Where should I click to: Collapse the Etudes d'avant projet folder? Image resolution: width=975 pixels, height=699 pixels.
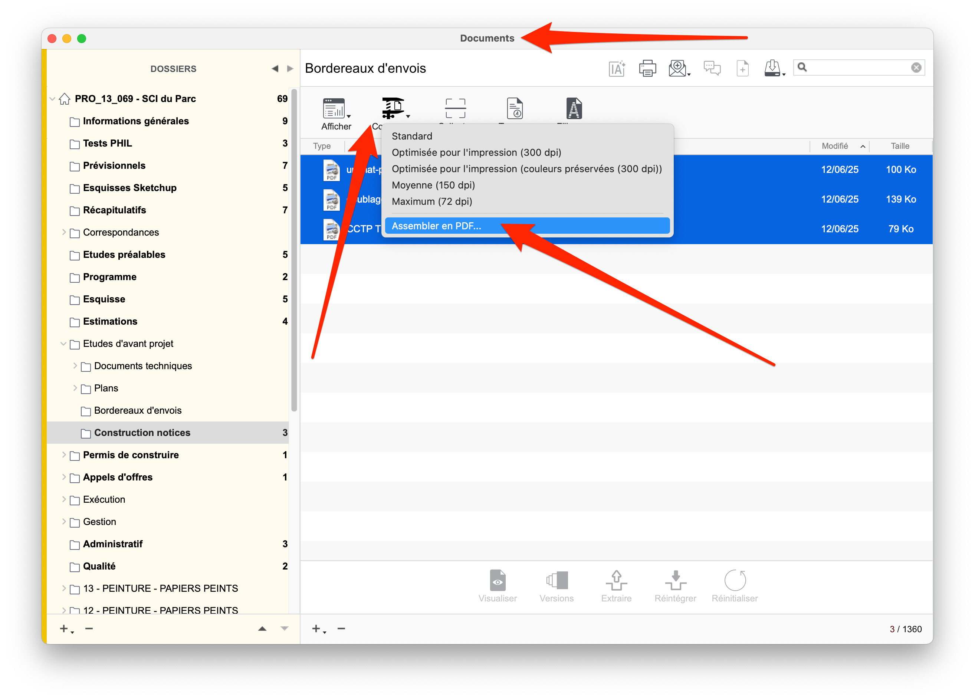click(63, 344)
